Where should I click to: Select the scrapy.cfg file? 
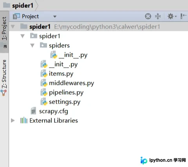(x=54, y=111)
